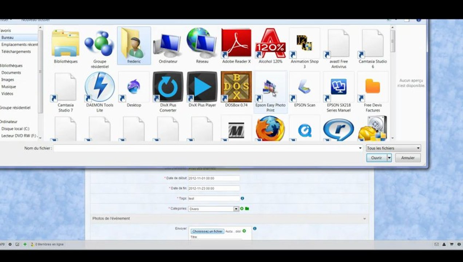Viewport: 463px width, 262px height.
Task: Select the EPSON Scan shortcut
Action: pyautogui.click(x=305, y=90)
